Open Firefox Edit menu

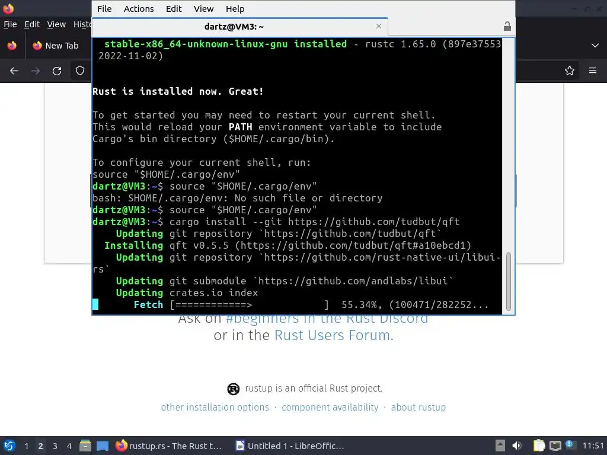coord(32,24)
